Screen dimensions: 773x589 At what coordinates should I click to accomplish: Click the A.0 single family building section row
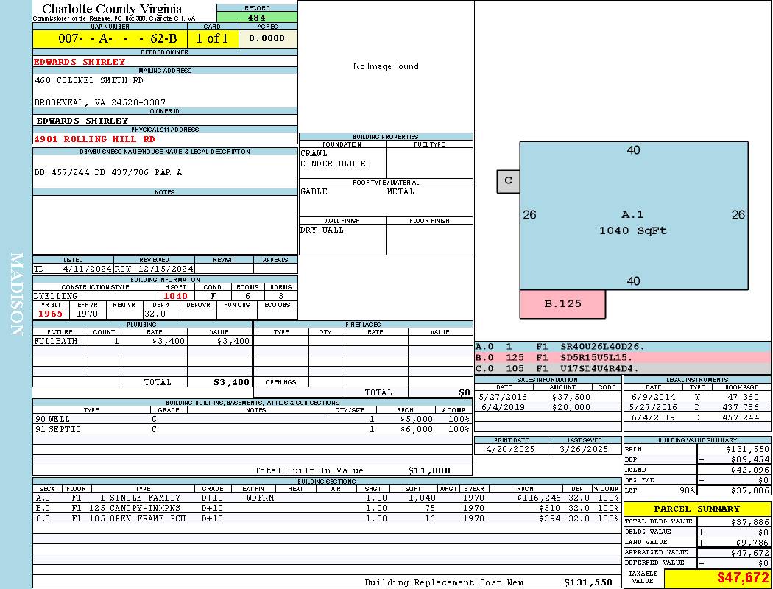tap(325, 498)
